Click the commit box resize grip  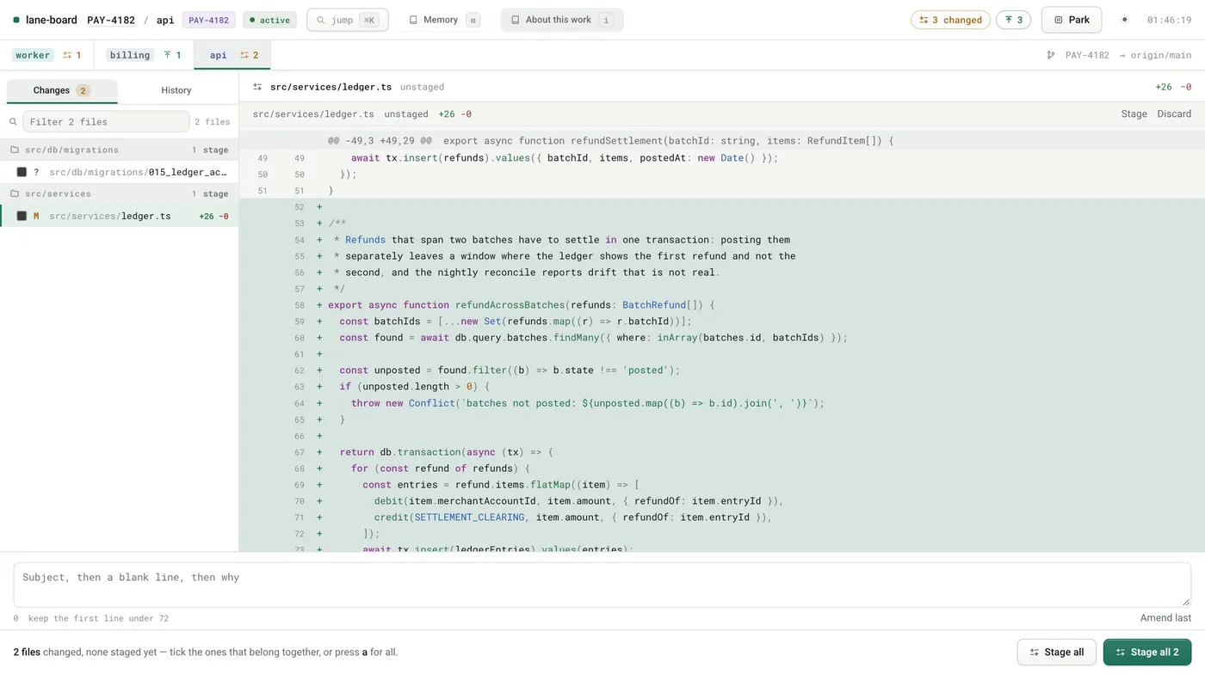pos(1186,602)
